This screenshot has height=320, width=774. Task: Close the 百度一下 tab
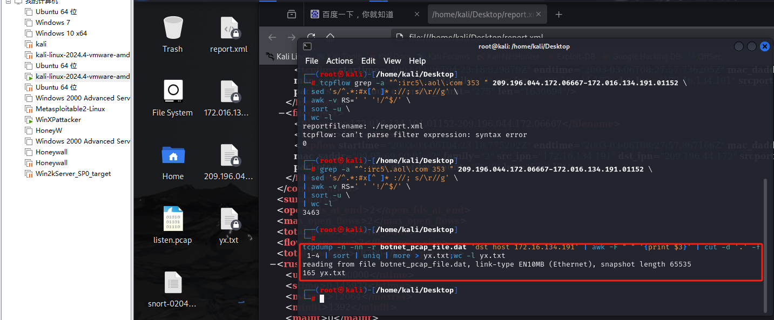[416, 15]
